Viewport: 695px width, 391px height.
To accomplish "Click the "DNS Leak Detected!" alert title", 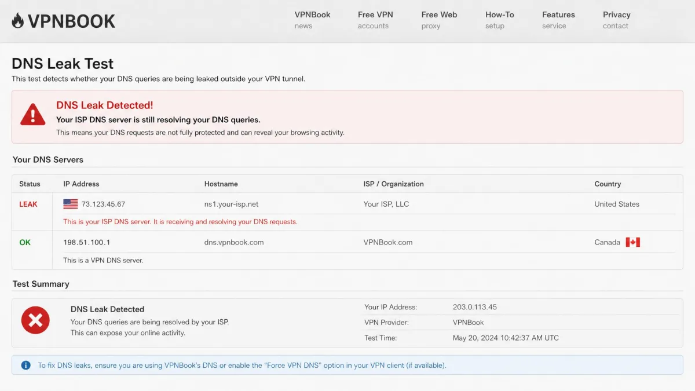I will tap(105, 105).
